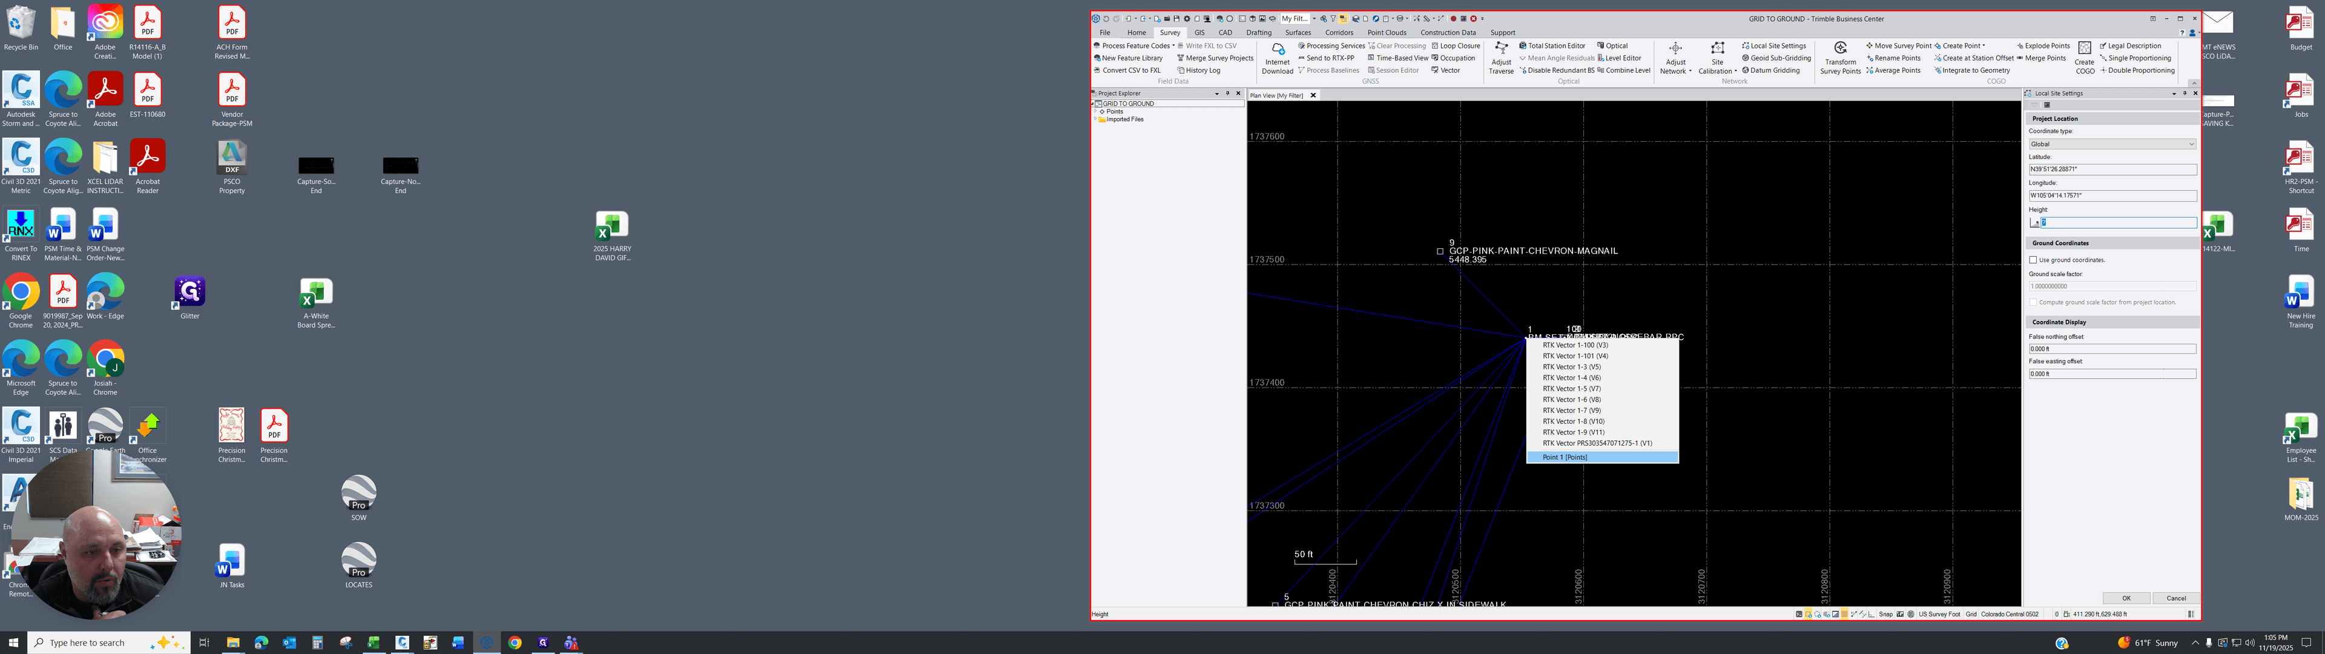Create a New Feature Library
The image size is (2325, 654).
1128,58
